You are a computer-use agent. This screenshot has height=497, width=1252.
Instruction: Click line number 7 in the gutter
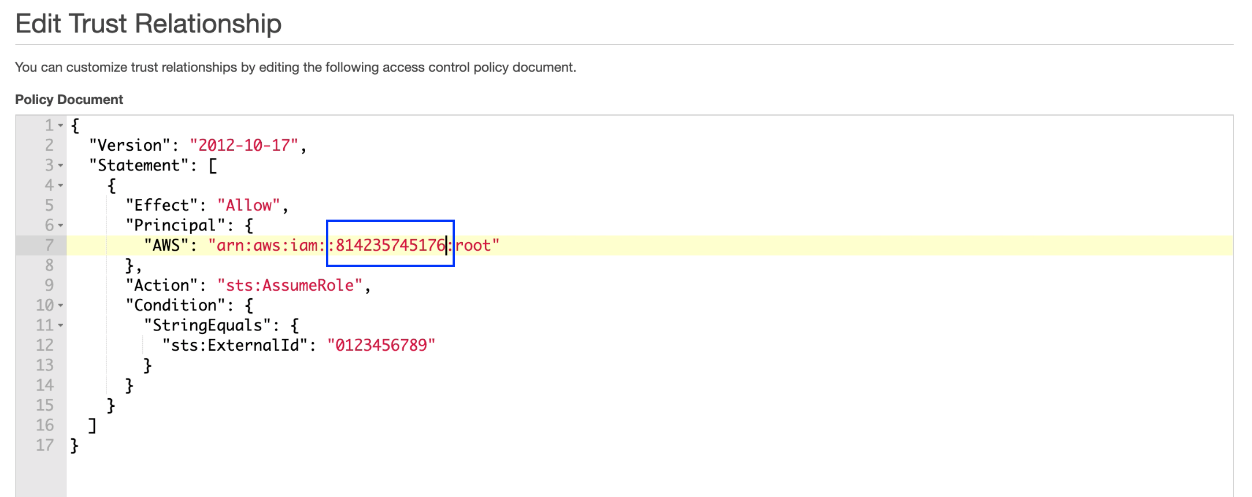tap(50, 245)
